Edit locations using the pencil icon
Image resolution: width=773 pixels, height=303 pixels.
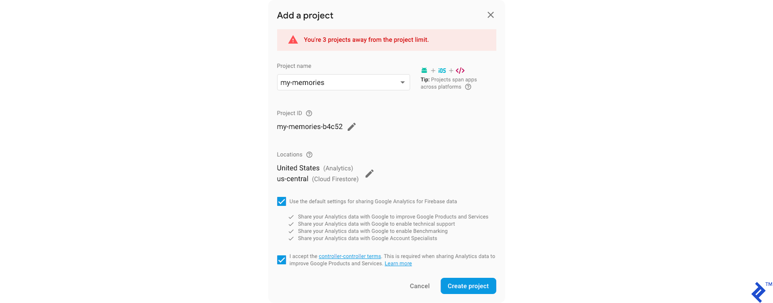[x=369, y=173]
